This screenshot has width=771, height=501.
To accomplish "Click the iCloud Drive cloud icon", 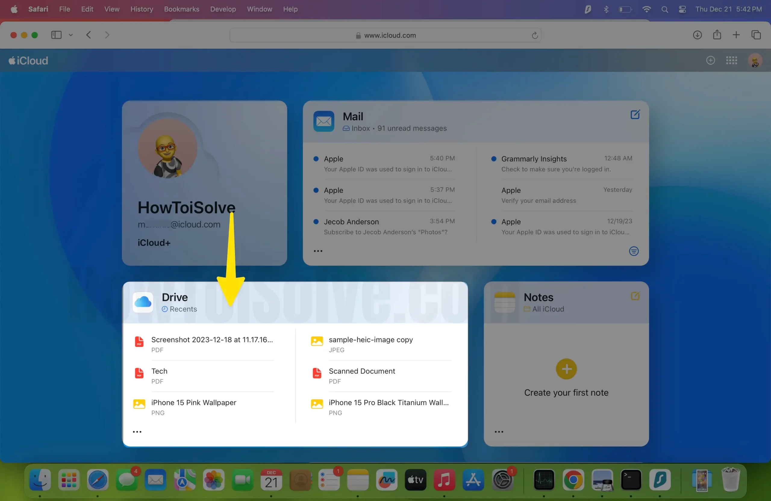I will tap(143, 302).
